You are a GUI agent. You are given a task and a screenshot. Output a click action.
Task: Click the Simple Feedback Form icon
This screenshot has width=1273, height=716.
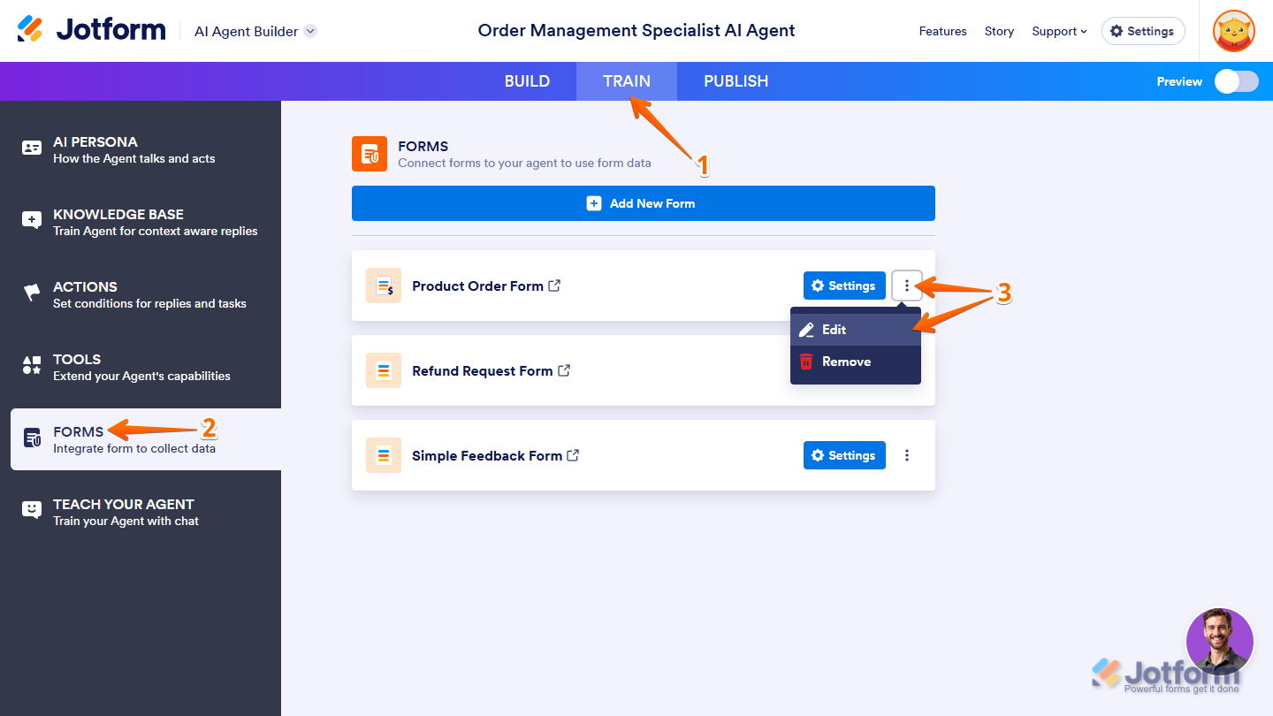(384, 455)
